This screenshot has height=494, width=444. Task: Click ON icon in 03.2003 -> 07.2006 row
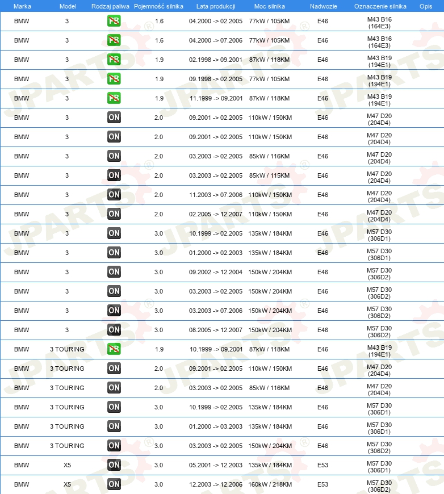coord(114,311)
